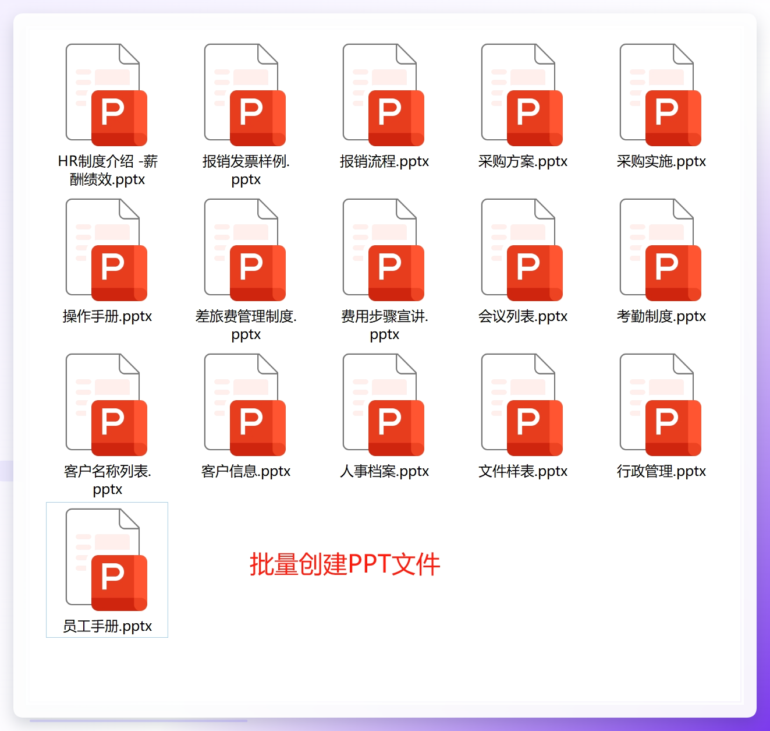Click the file name 费用步骤宣讲.pptx
770x731 pixels.
[x=385, y=325]
